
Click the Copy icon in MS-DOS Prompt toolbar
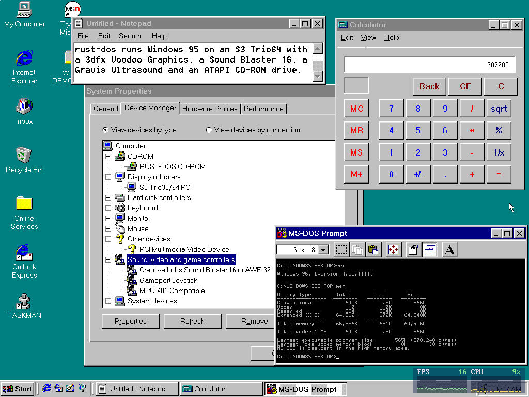[x=356, y=250]
